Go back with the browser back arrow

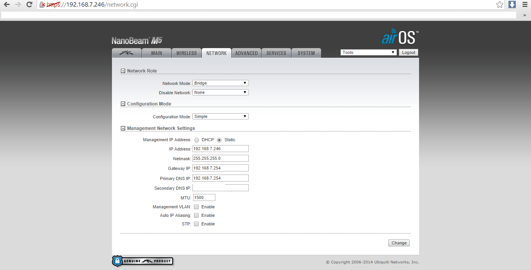pyautogui.click(x=7, y=5)
